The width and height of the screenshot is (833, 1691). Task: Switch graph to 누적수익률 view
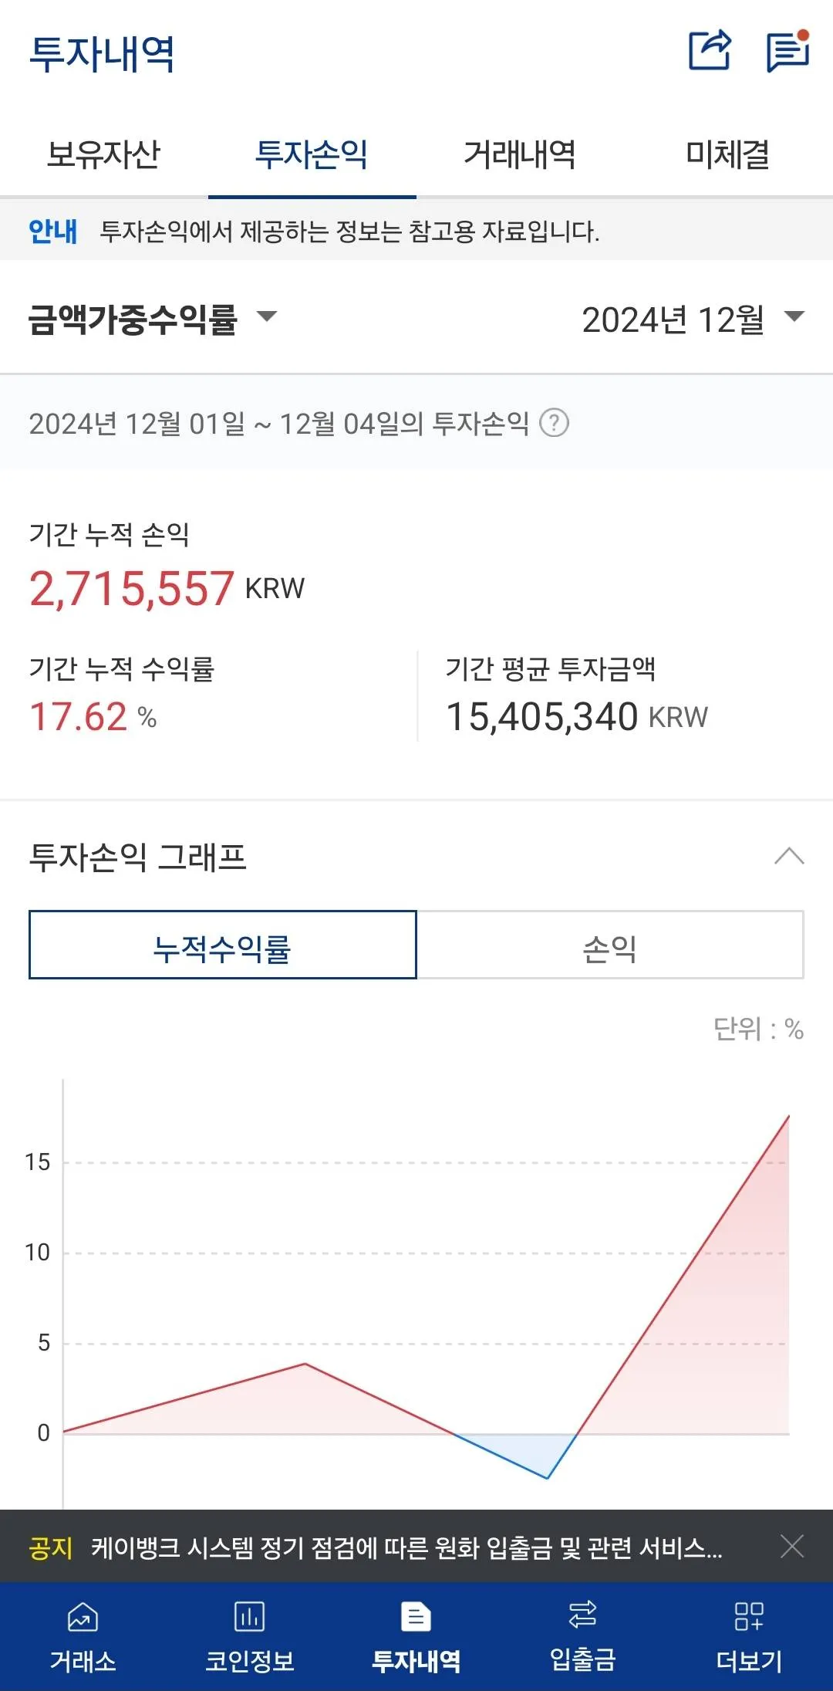[222, 945]
